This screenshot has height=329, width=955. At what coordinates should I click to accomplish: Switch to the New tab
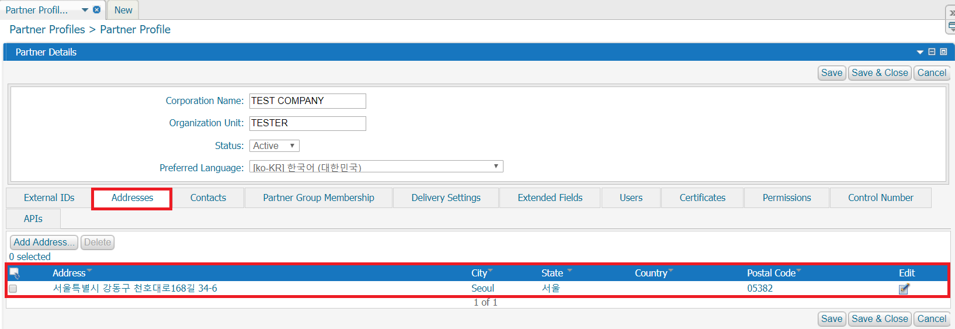[x=123, y=10]
